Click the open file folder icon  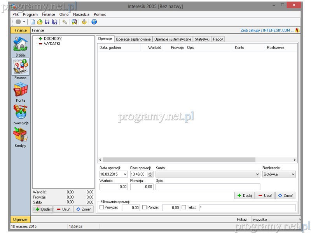(40, 22)
